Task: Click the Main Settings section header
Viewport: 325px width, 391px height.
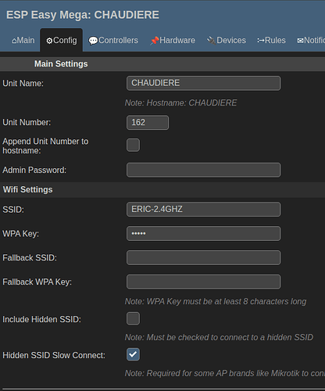Action: click(x=61, y=64)
